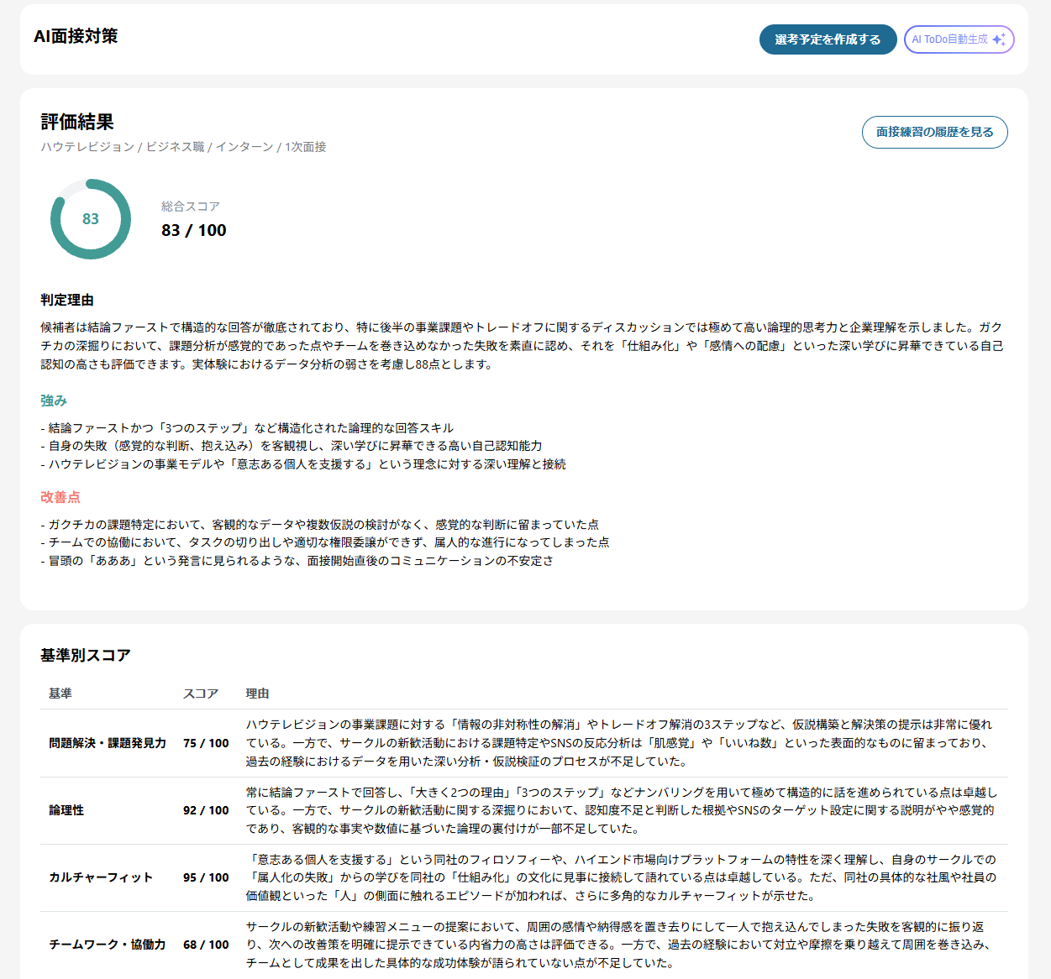Image resolution: width=1051 pixels, height=979 pixels.
Task: Click the strength line about 自己認知能力
Action: (x=292, y=446)
